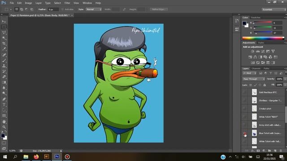Add a Color Balance adjustment
This screenshot has width=287, height=161.
pos(255,57)
